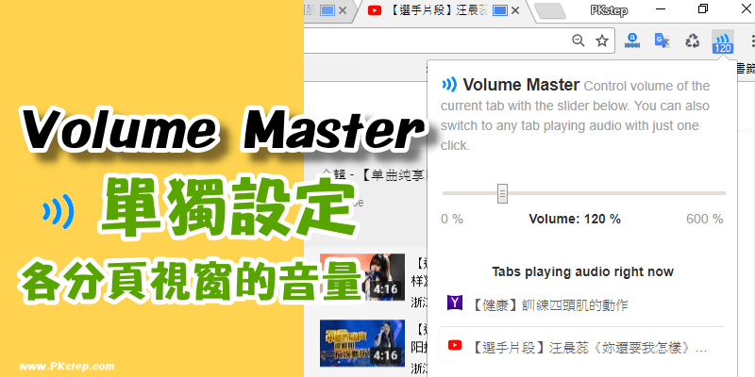755x377 pixels.
Task: Open Volume Master extension icon showing 120
Action: point(723,41)
